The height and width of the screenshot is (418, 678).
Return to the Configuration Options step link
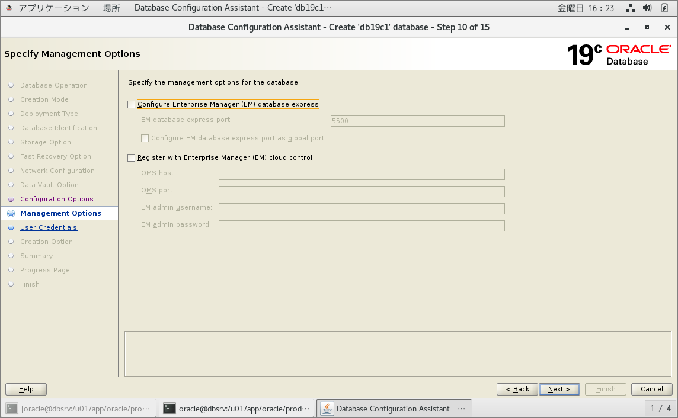point(57,199)
